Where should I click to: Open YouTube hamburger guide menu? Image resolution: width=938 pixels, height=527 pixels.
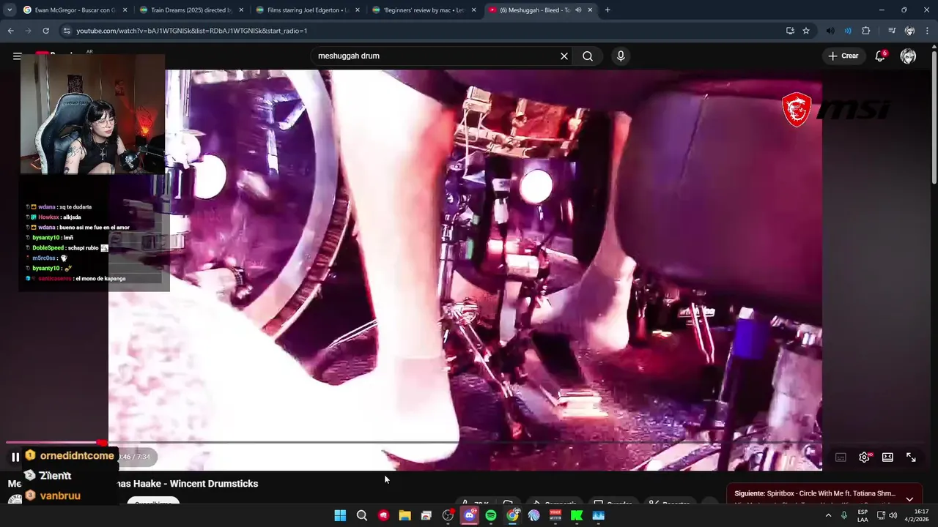[x=17, y=56]
